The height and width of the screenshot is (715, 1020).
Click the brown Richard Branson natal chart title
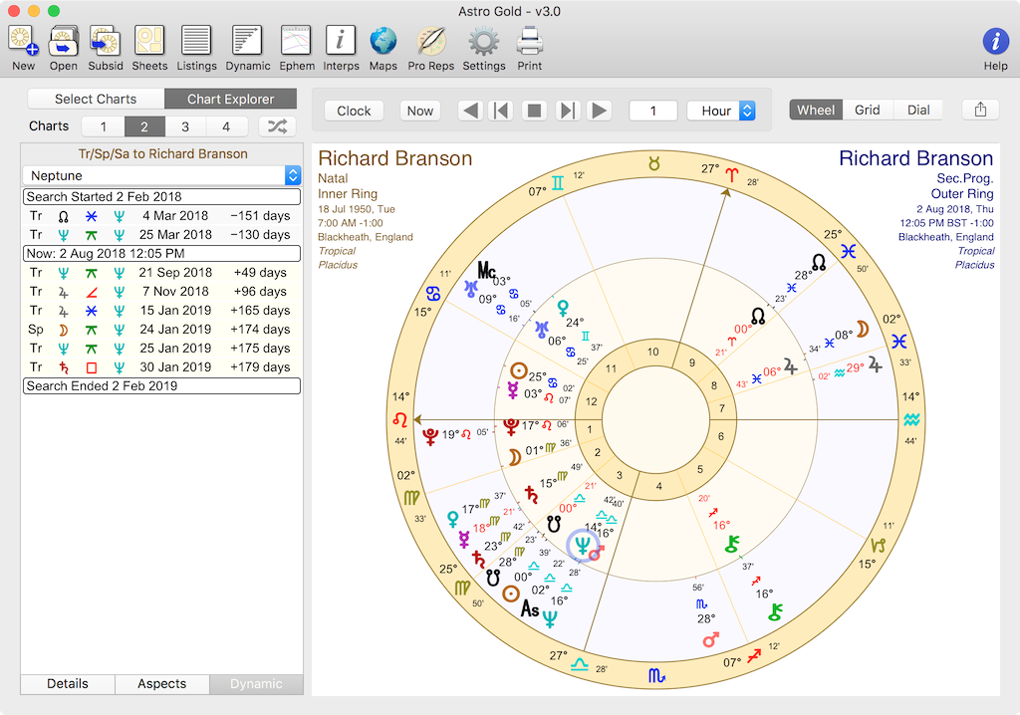(x=394, y=158)
